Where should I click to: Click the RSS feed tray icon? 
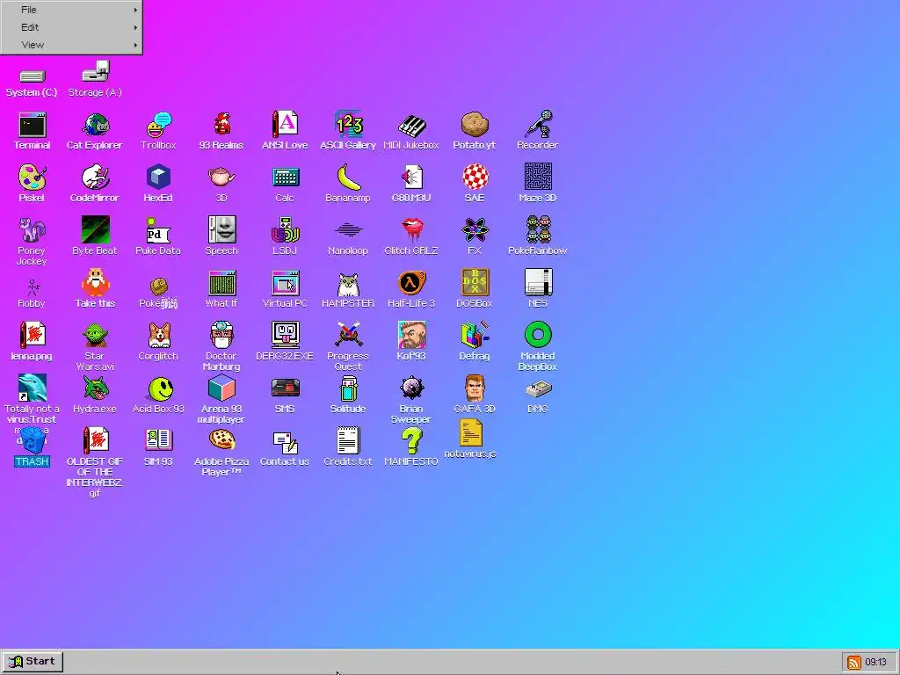853,663
